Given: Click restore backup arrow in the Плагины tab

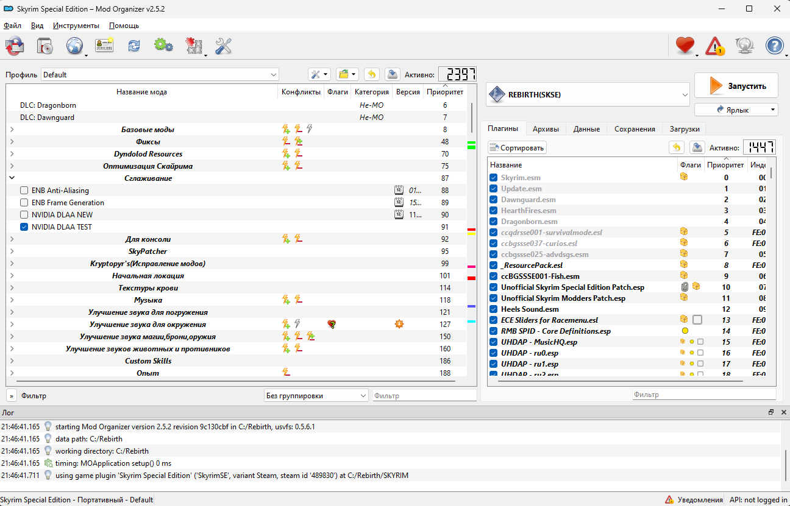Looking at the screenshot, I should coord(676,147).
